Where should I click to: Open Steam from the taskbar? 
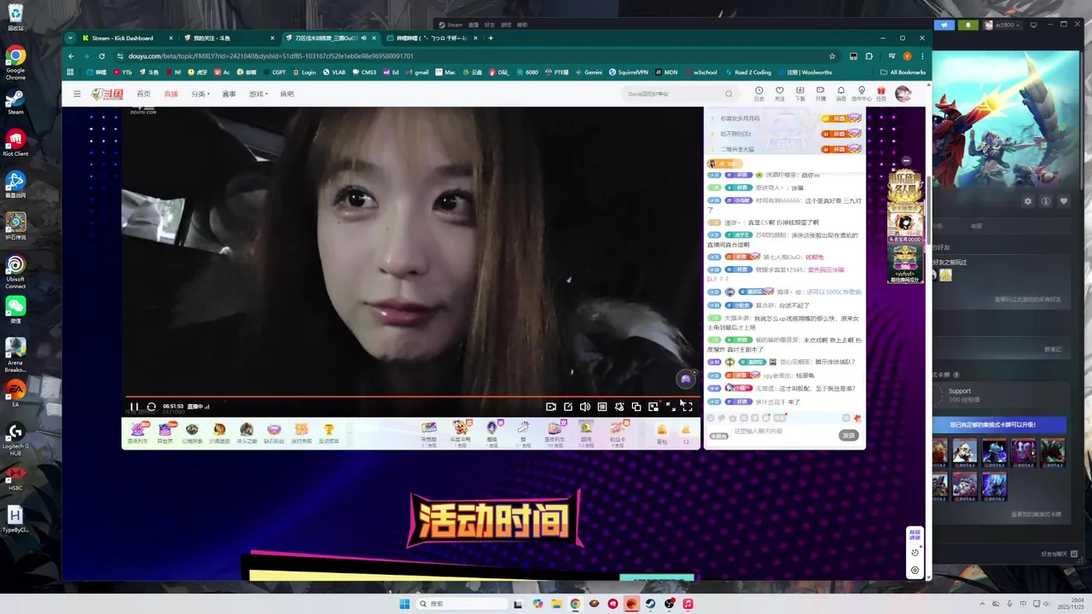click(650, 604)
